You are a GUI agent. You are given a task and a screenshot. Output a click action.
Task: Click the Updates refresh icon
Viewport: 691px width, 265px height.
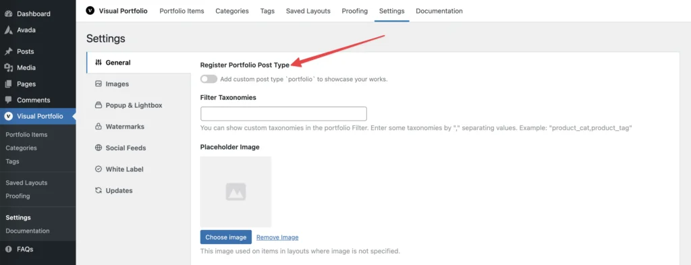pos(99,191)
